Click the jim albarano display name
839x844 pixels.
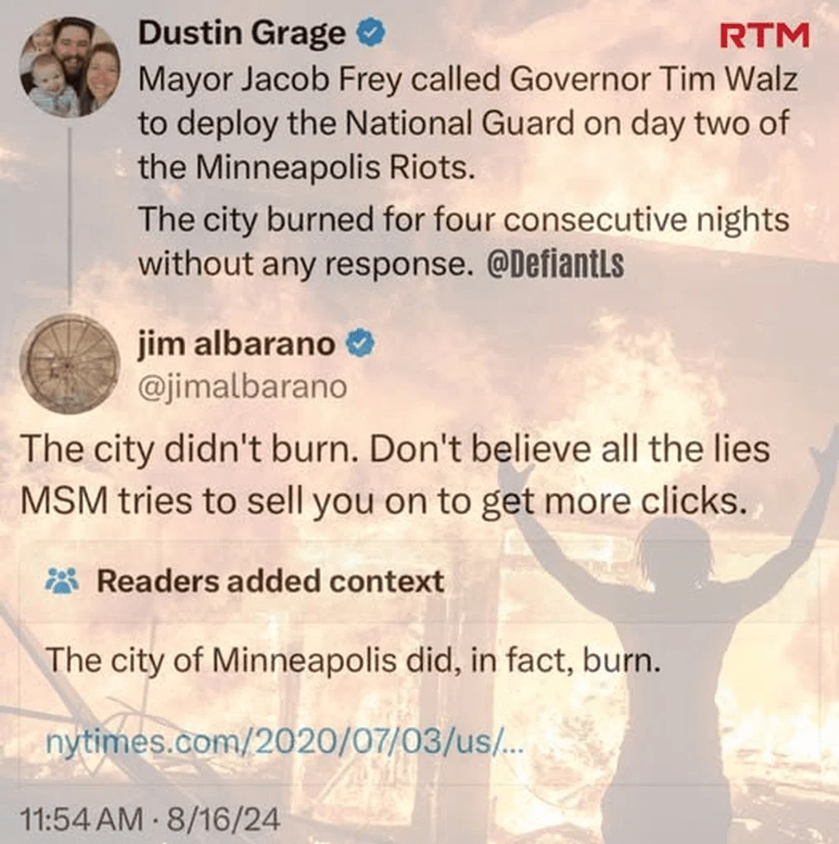pos(237,344)
